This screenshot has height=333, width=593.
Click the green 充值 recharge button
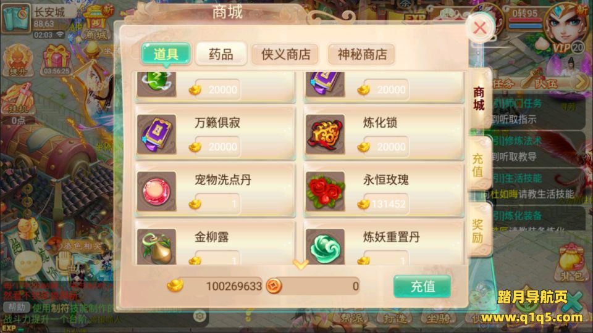point(422,287)
